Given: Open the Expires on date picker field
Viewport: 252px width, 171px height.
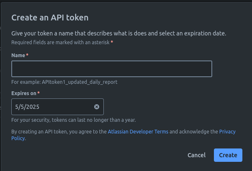Looking at the screenshot, I should [x=57, y=107].
